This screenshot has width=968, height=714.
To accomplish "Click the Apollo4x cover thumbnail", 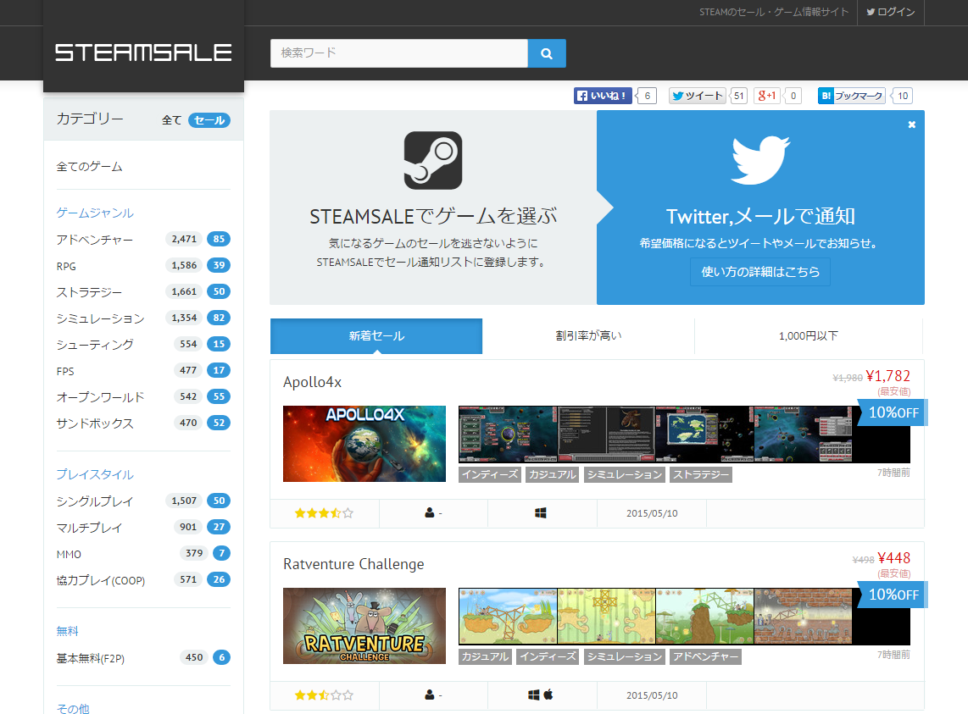I will (x=364, y=444).
